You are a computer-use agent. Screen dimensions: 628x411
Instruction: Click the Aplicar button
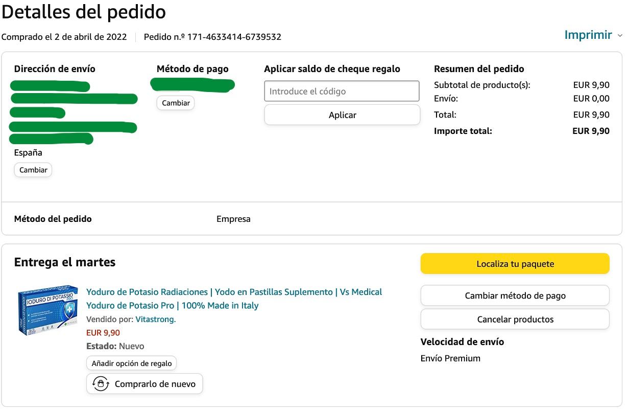[342, 115]
